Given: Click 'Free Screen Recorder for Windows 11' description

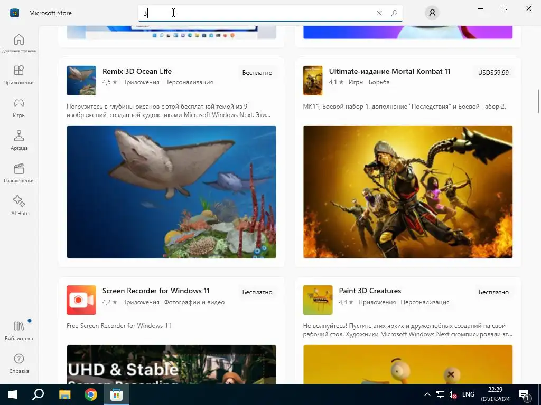Looking at the screenshot, I should 119,326.
